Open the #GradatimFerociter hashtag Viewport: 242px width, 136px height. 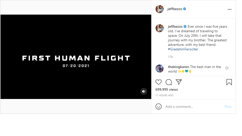pos(183,49)
